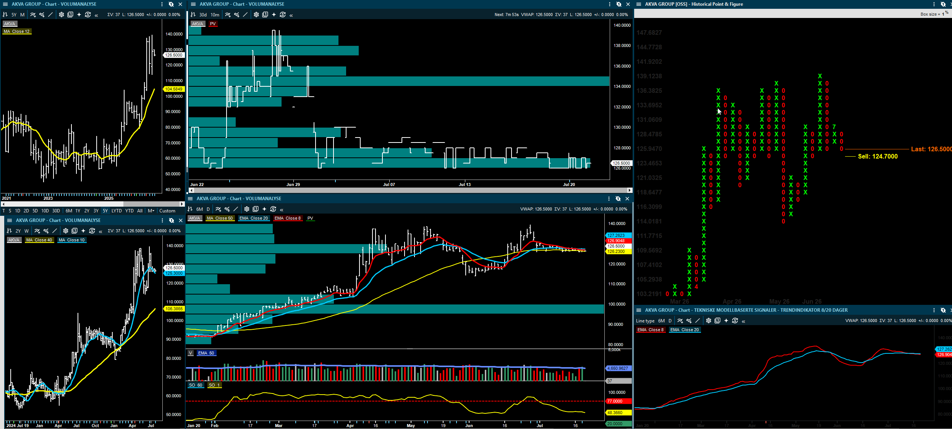Screen dimensions: 952x429
Task: Toggle the red PV label in 30d chart
Action: tap(213, 24)
